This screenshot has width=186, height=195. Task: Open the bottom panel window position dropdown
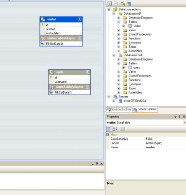93,164
